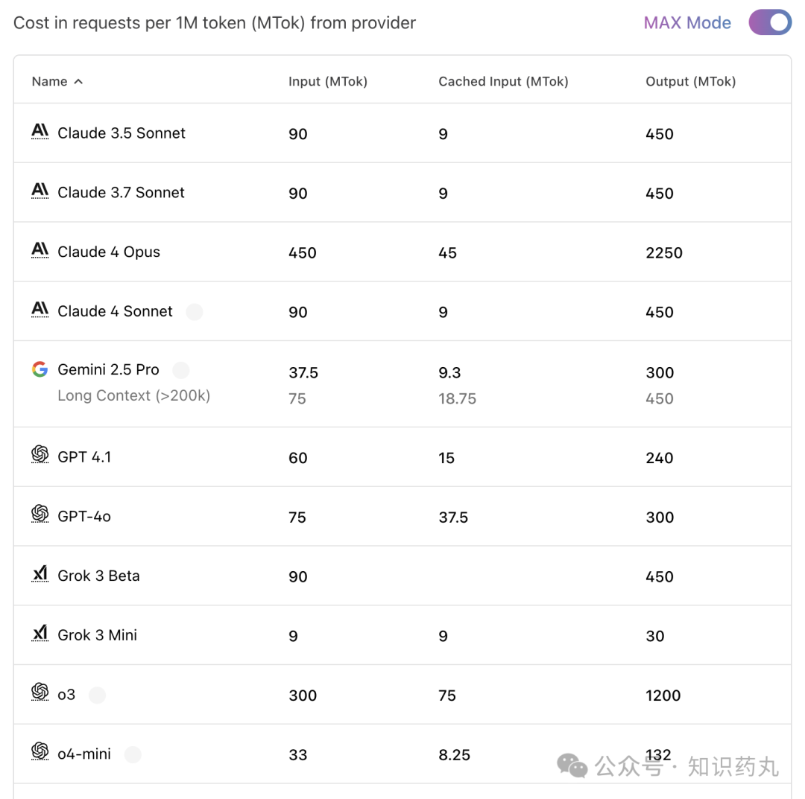Click the OpenAI icon beside GPT 4.1

40,454
